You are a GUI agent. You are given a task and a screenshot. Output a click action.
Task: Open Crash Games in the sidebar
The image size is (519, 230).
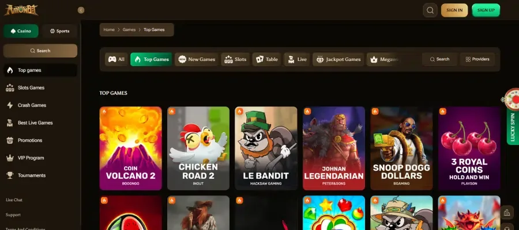40,105
